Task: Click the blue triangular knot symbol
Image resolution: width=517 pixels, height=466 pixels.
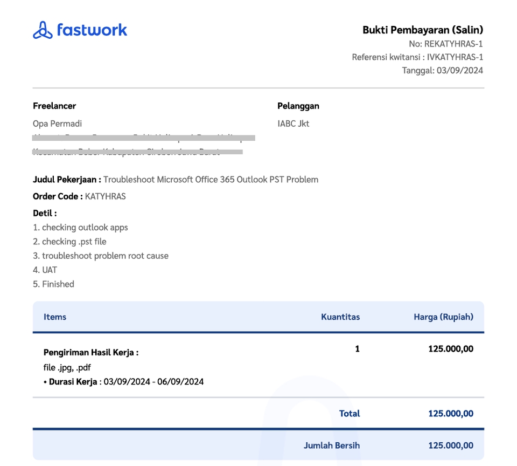Action: pyautogui.click(x=43, y=31)
